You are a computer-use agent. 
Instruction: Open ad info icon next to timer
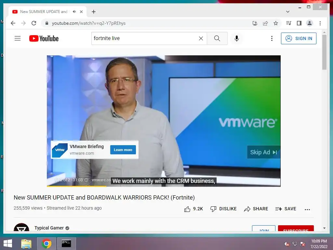click(87, 180)
